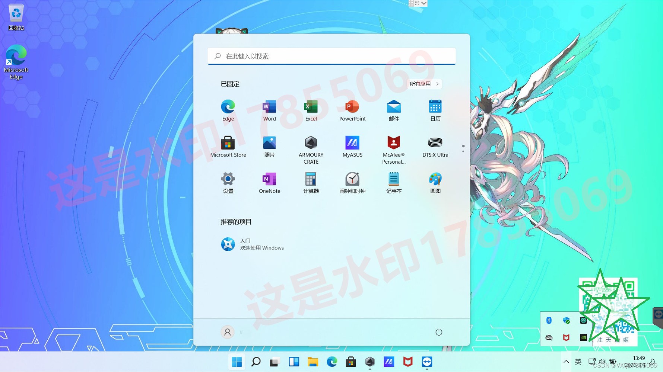Screen dimensions: 663x372
Task: Collapse the hidden tray icons chevron
Action: point(566,362)
